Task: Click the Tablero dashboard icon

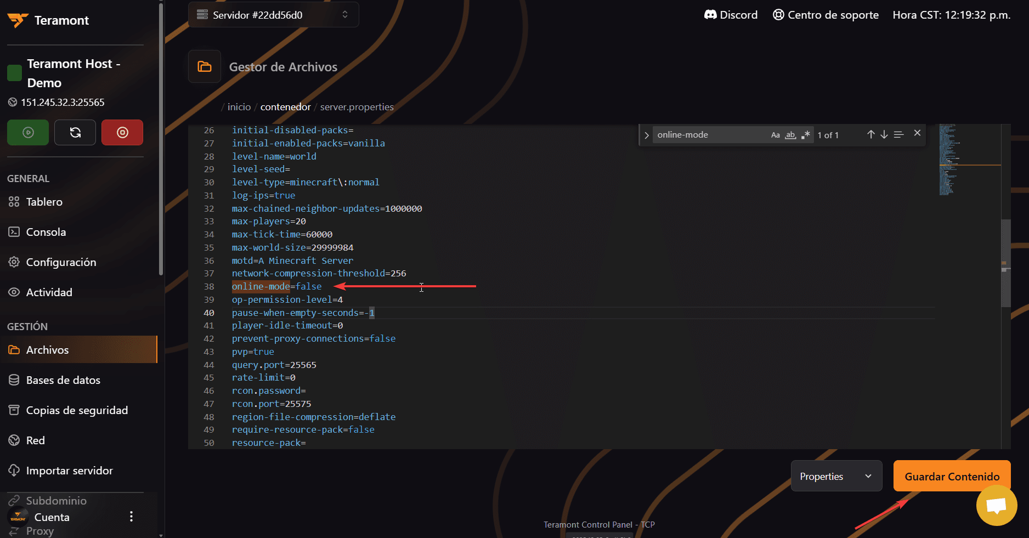Action: (x=14, y=202)
